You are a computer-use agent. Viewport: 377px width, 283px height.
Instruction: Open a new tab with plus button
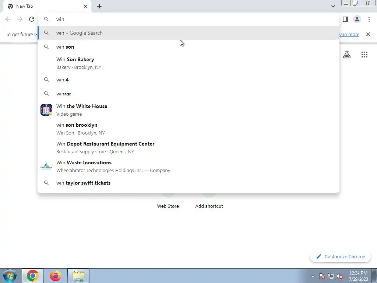[99, 6]
